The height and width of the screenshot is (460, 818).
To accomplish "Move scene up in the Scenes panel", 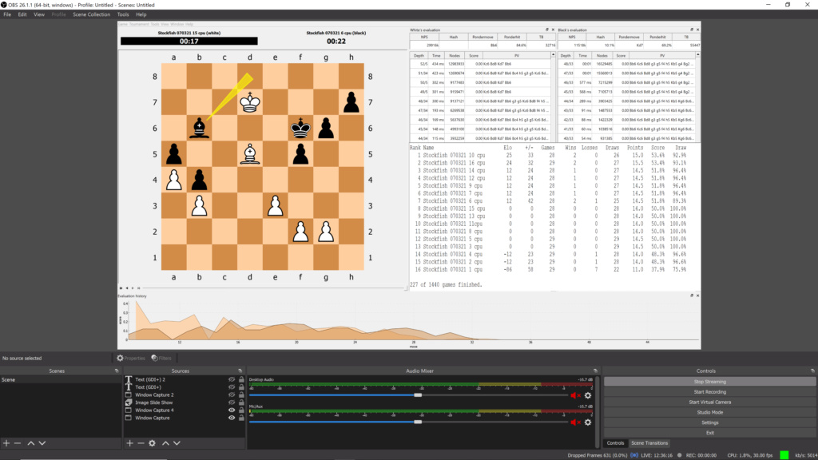I will [31, 442].
